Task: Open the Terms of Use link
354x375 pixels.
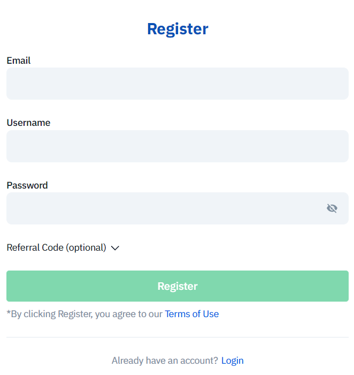Action: [191, 314]
